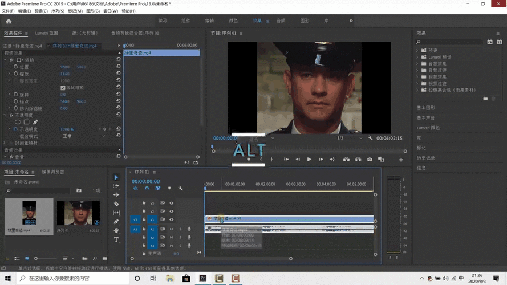
Task: Toggle Snap in the timeline
Action: click(147, 188)
